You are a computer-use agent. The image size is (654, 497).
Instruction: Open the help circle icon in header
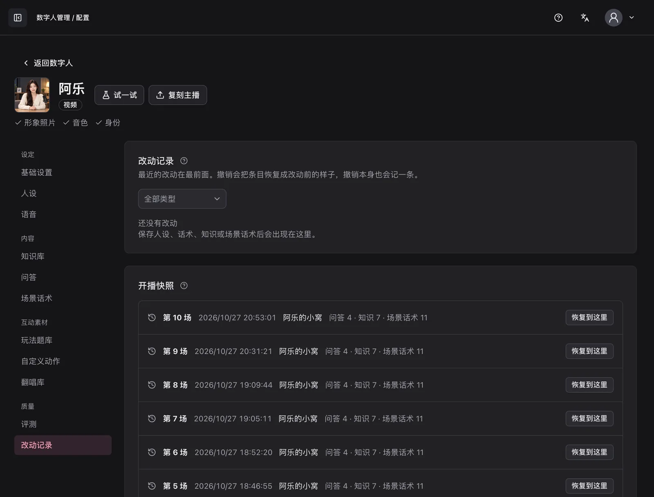click(x=558, y=18)
